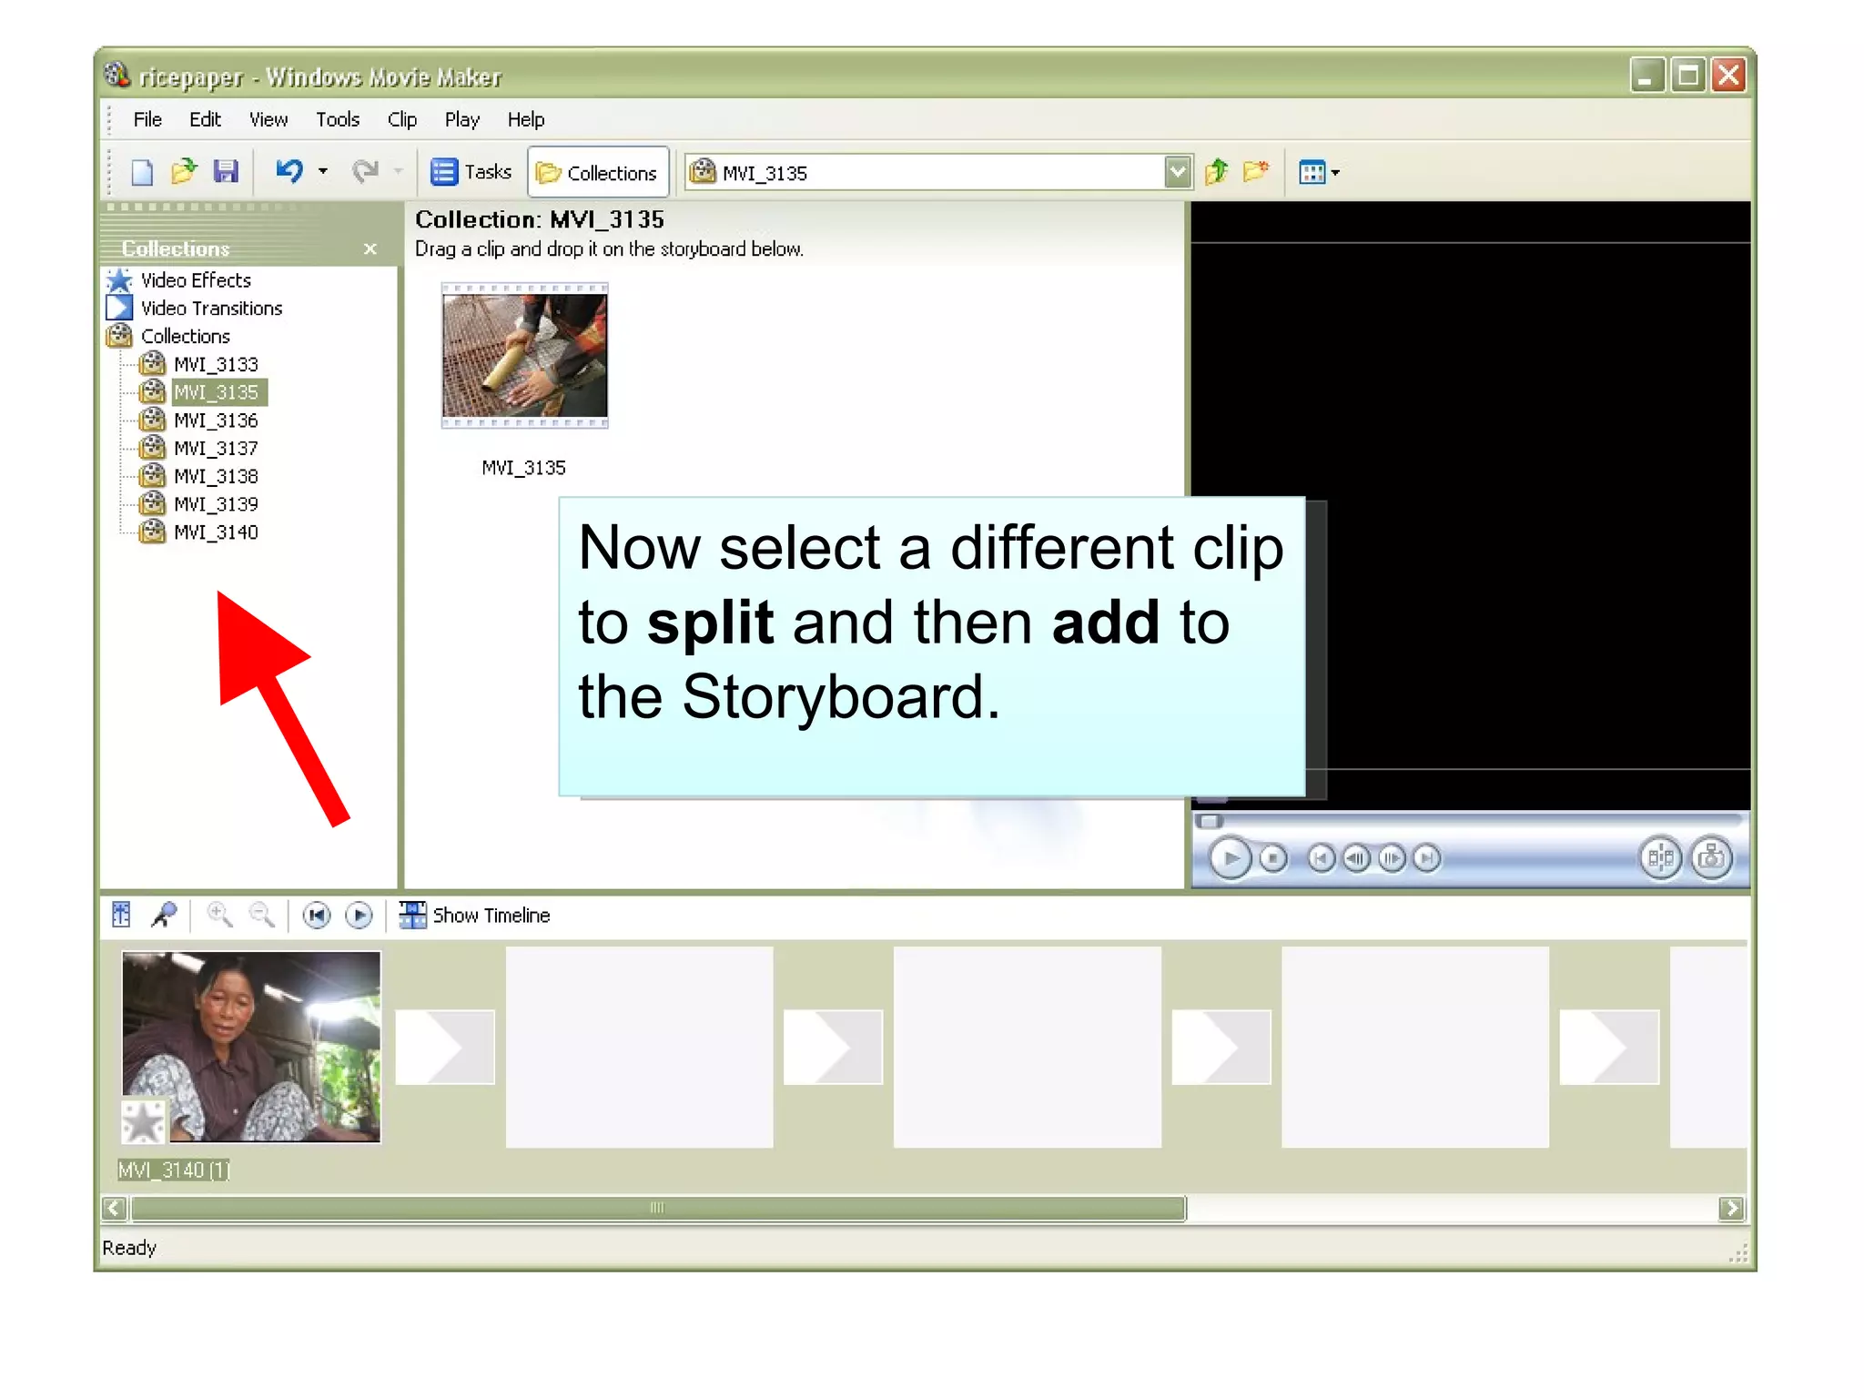
Task: Select the MVI_3140 collection
Action: 216,532
